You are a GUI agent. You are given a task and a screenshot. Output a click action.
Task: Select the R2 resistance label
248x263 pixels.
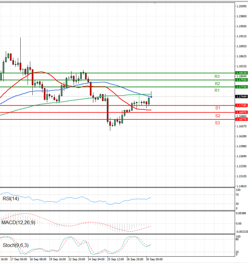pos(217,84)
